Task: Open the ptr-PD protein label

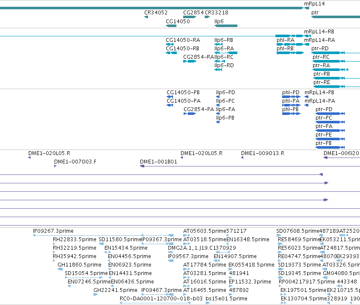Action: pos(324,109)
